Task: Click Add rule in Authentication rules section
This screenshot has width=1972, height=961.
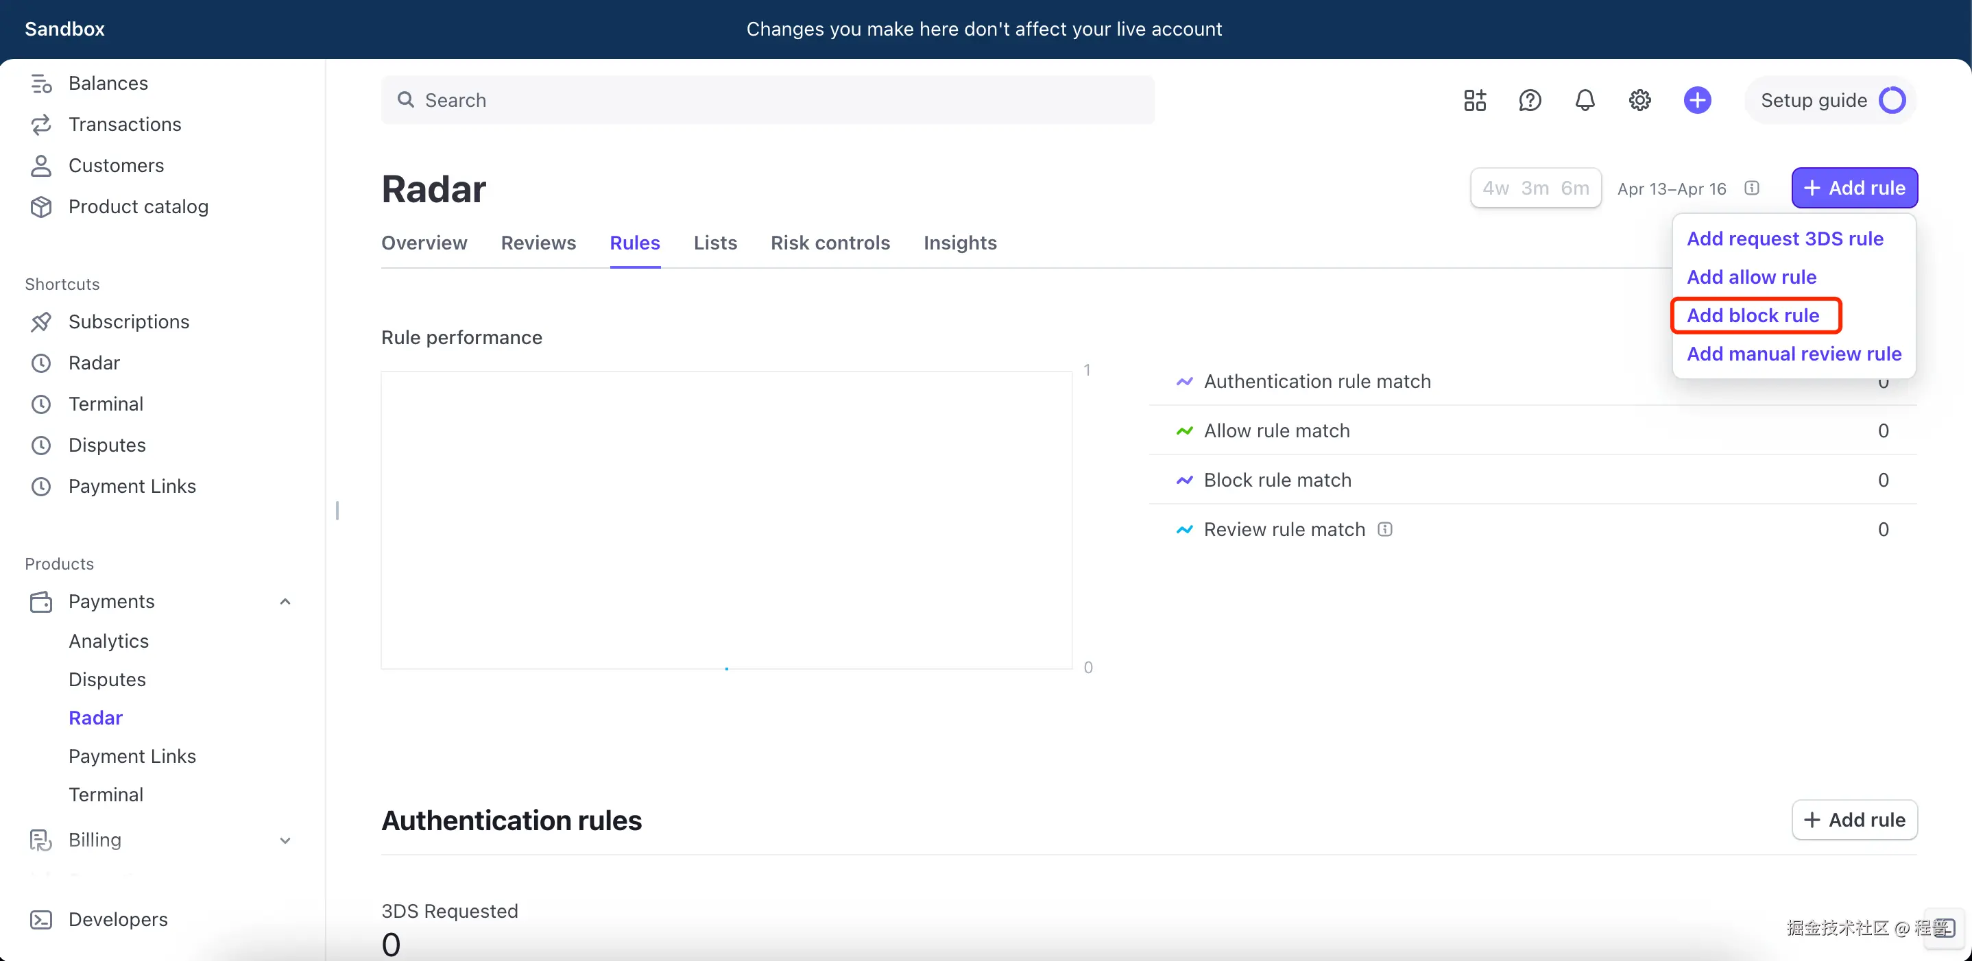Action: (x=1854, y=819)
